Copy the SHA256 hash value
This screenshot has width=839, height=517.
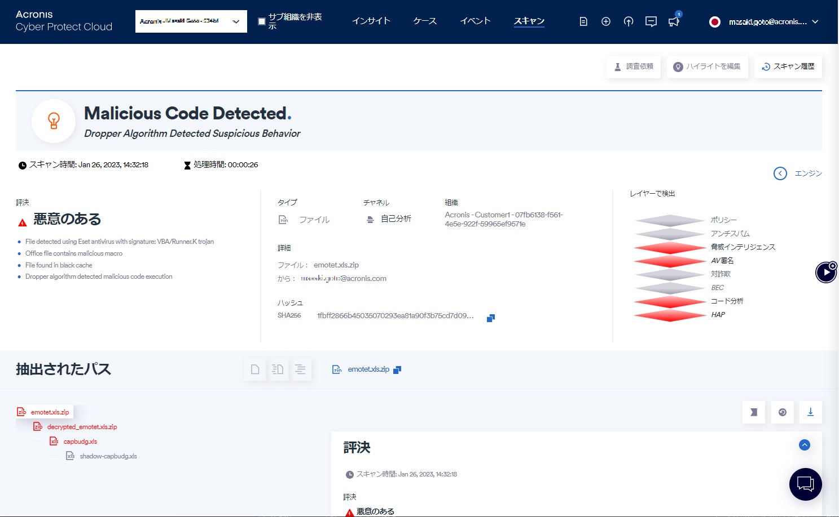(x=490, y=318)
